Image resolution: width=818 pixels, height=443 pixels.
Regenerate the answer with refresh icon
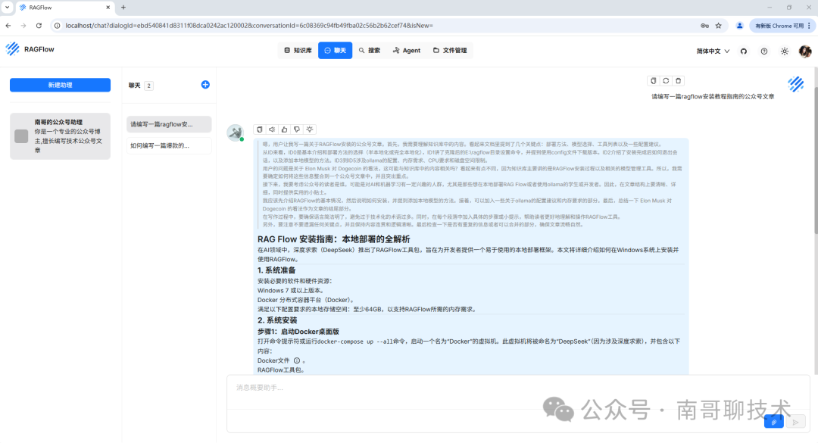pyautogui.click(x=666, y=81)
